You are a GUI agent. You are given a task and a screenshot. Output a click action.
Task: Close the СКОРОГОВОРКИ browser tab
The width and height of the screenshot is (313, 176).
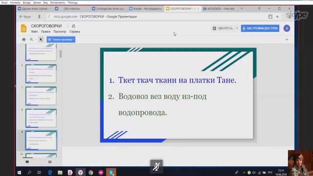198,9
